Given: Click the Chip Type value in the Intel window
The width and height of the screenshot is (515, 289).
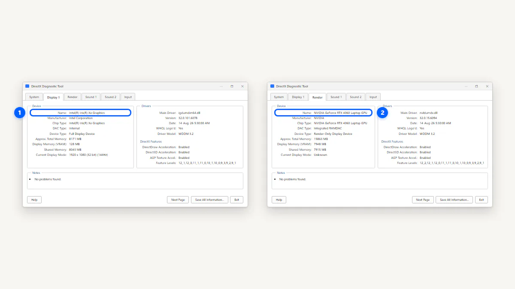Looking at the screenshot, I should pos(87,123).
